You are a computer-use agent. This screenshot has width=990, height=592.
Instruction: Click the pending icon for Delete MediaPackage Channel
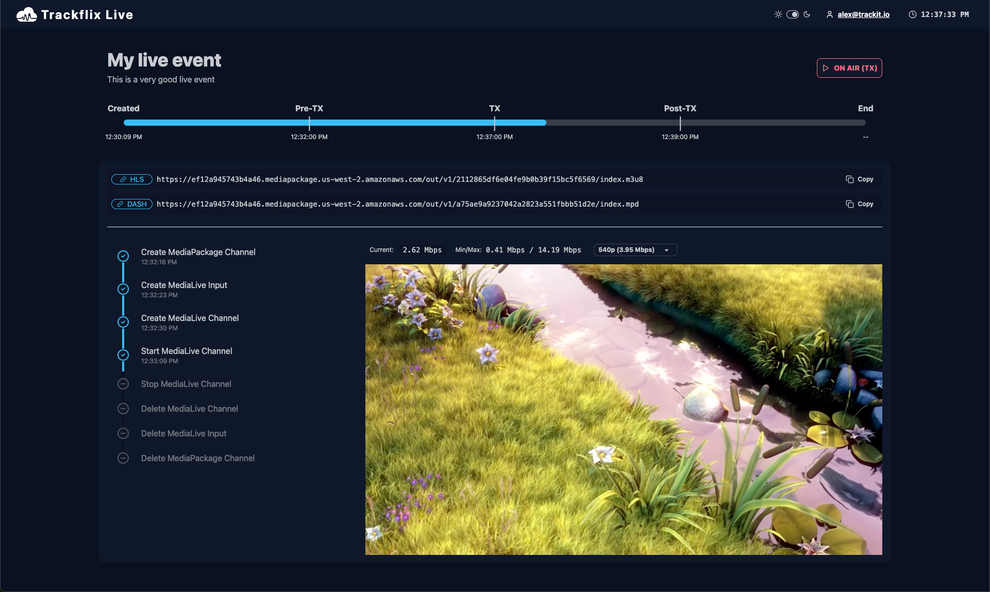click(x=123, y=458)
